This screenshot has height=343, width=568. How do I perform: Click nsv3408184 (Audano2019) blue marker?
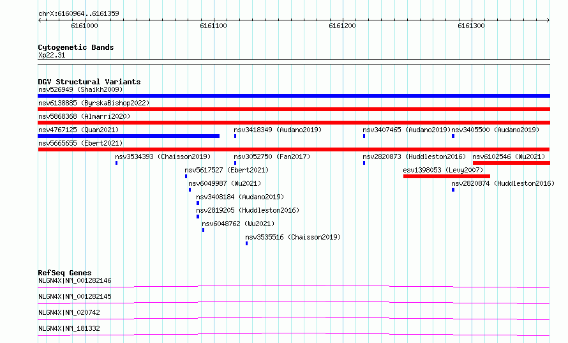tap(198, 203)
